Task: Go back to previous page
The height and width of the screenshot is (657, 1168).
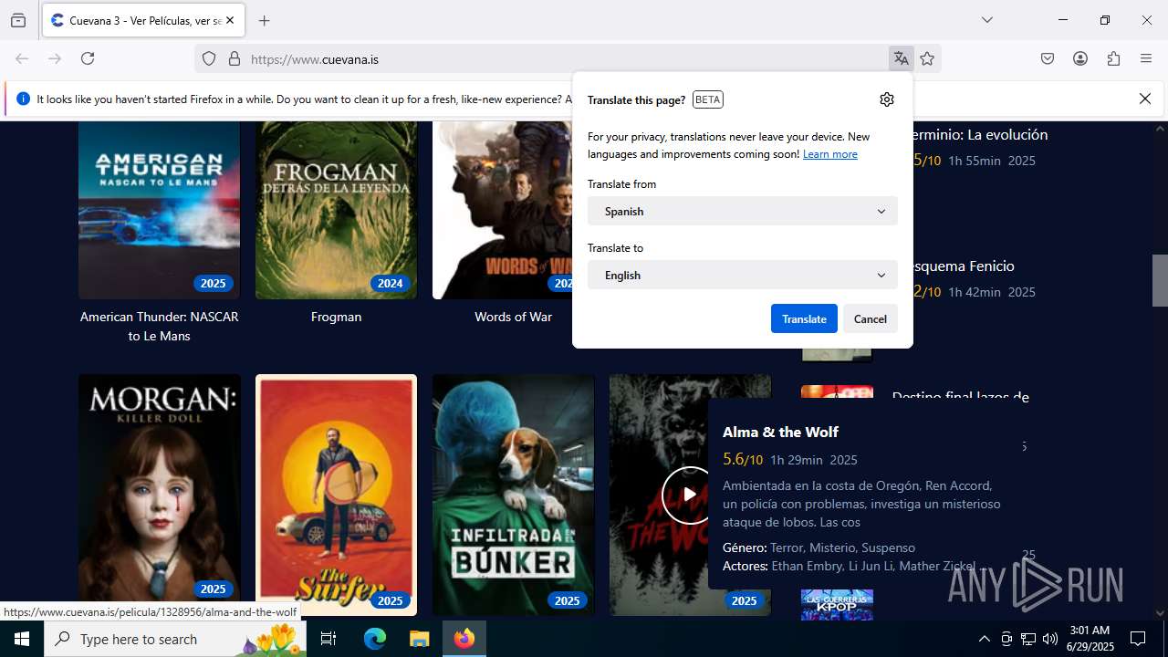Action: [x=22, y=58]
